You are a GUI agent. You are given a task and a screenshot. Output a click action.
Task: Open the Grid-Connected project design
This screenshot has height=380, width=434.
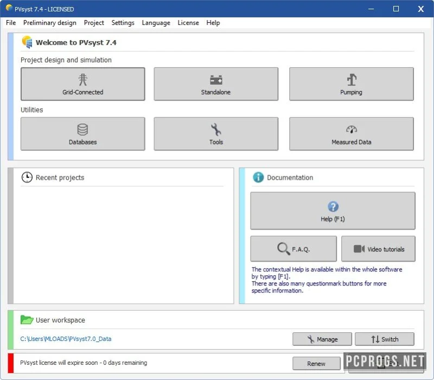[x=83, y=84]
